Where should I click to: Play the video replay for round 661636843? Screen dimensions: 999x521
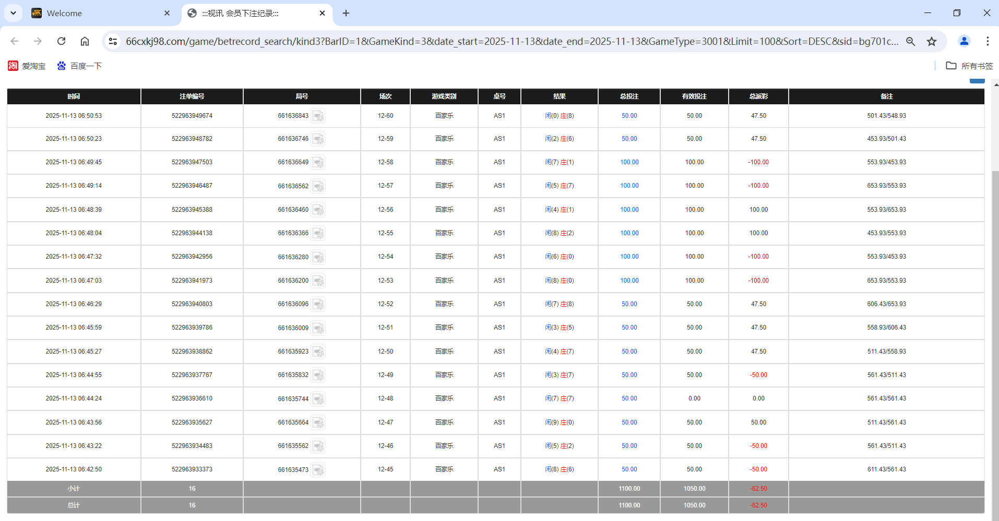[318, 116]
